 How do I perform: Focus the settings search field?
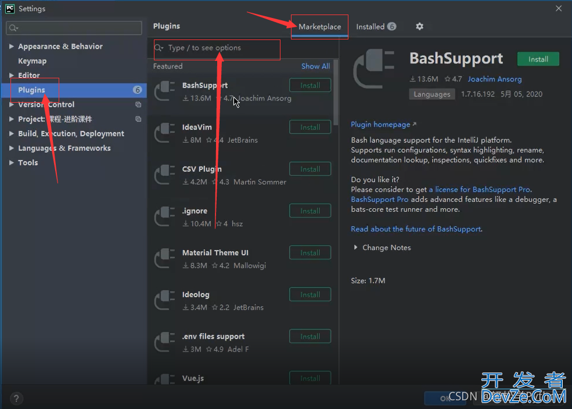point(74,28)
